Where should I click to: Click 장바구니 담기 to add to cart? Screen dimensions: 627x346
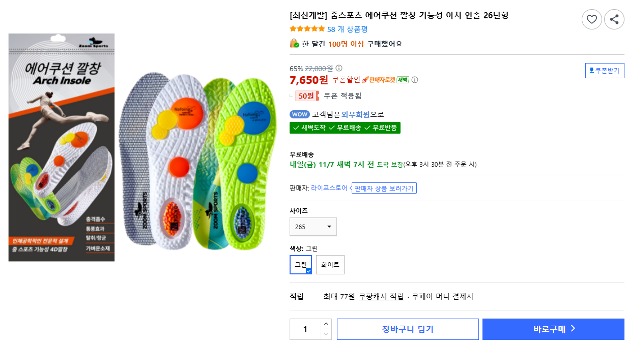[408, 329]
